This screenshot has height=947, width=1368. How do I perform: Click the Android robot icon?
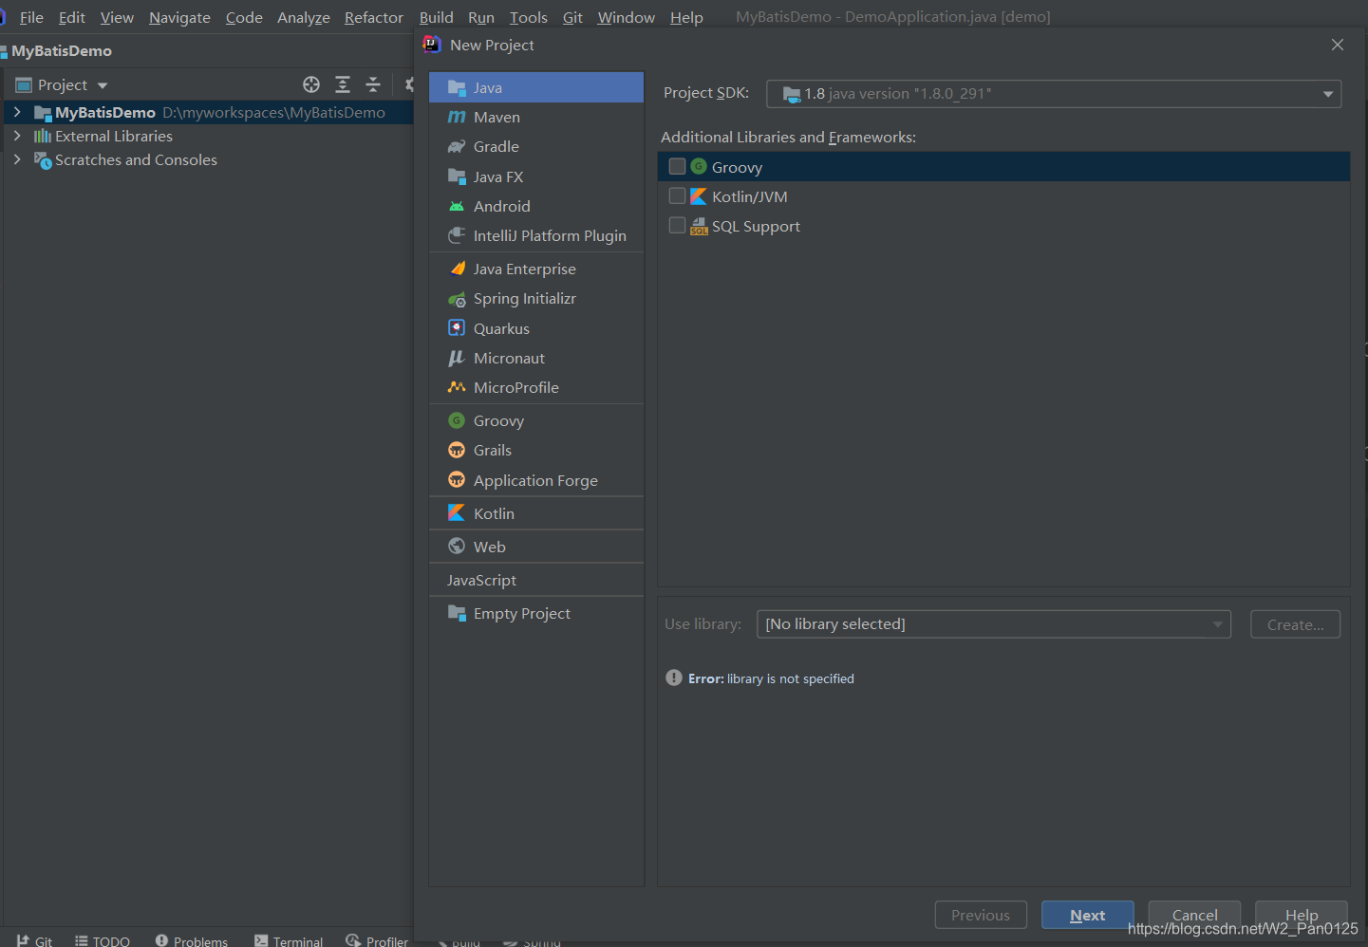(x=457, y=206)
